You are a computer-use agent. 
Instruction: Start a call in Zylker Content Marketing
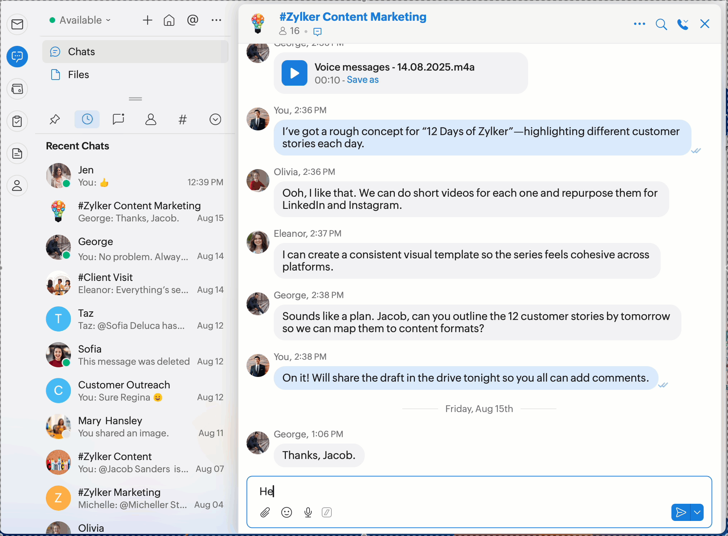point(683,24)
